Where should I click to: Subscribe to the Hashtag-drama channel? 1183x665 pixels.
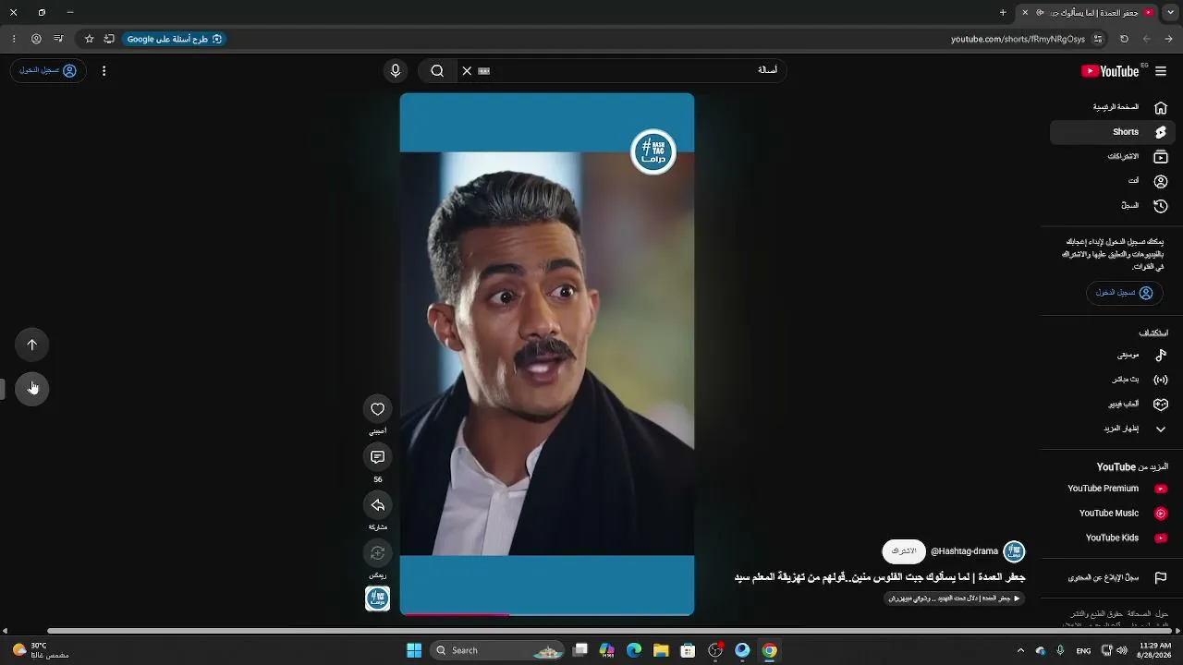(x=904, y=551)
